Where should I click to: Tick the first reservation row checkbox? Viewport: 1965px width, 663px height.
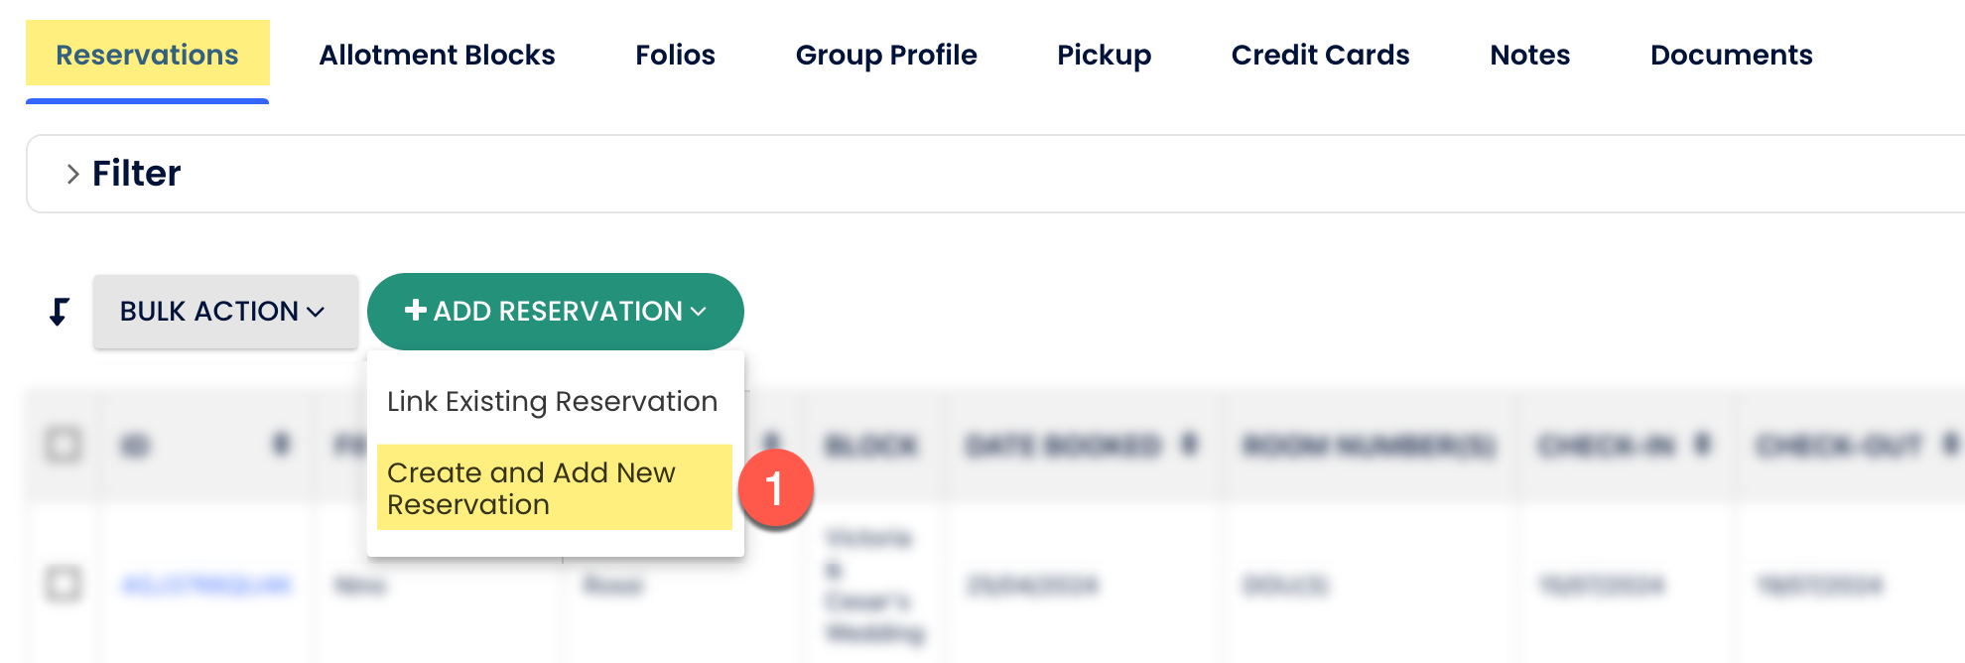coord(64,584)
